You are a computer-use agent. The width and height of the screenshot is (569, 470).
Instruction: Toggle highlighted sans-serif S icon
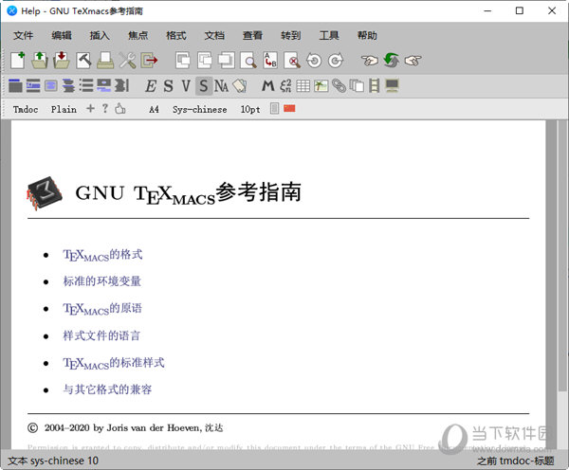[204, 86]
